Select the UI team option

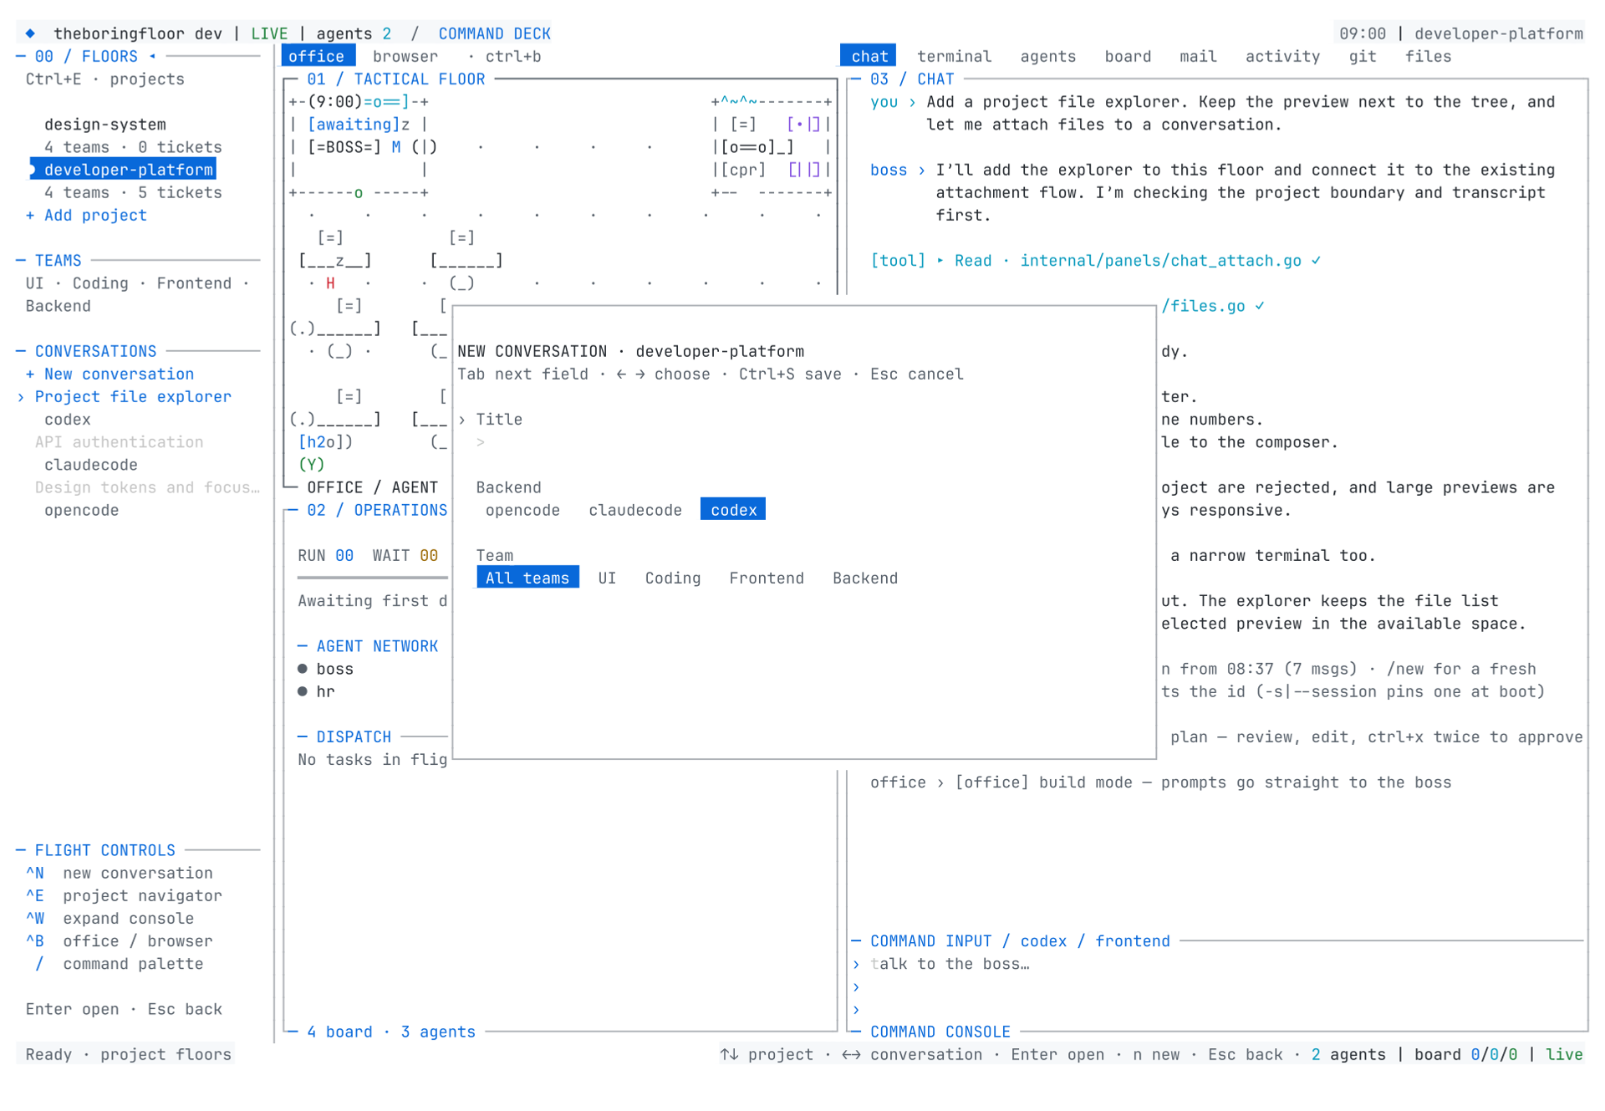607,578
